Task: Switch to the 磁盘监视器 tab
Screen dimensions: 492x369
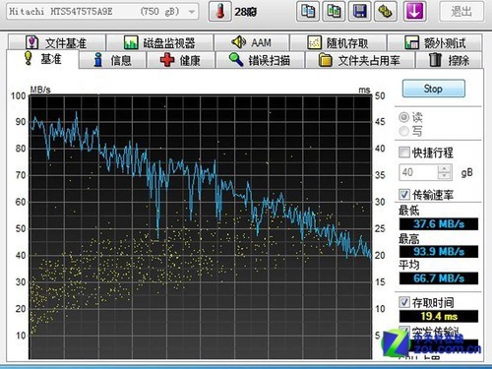Action: point(159,42)
